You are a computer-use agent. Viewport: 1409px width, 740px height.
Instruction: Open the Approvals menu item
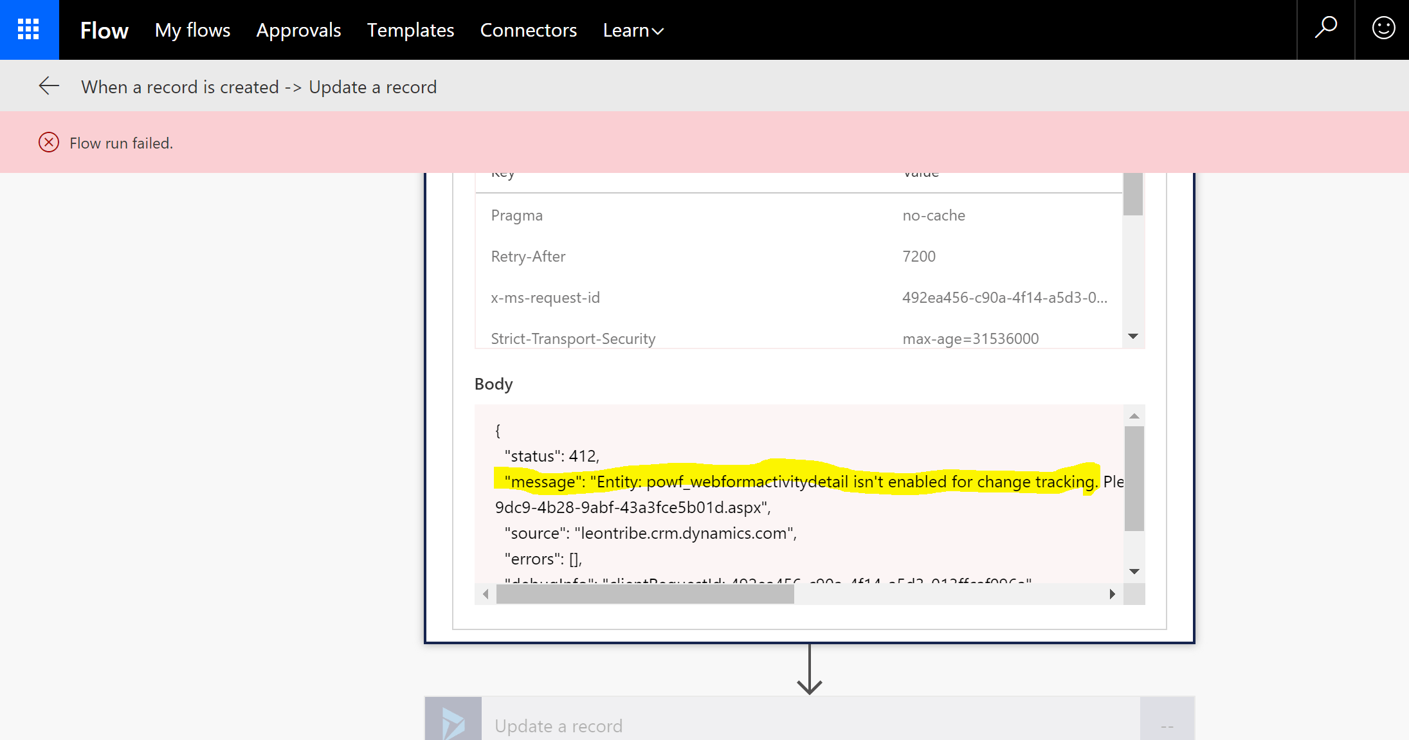[x=298, y=30]
